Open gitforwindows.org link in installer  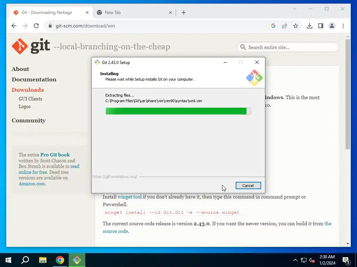(x=115, y=176)
